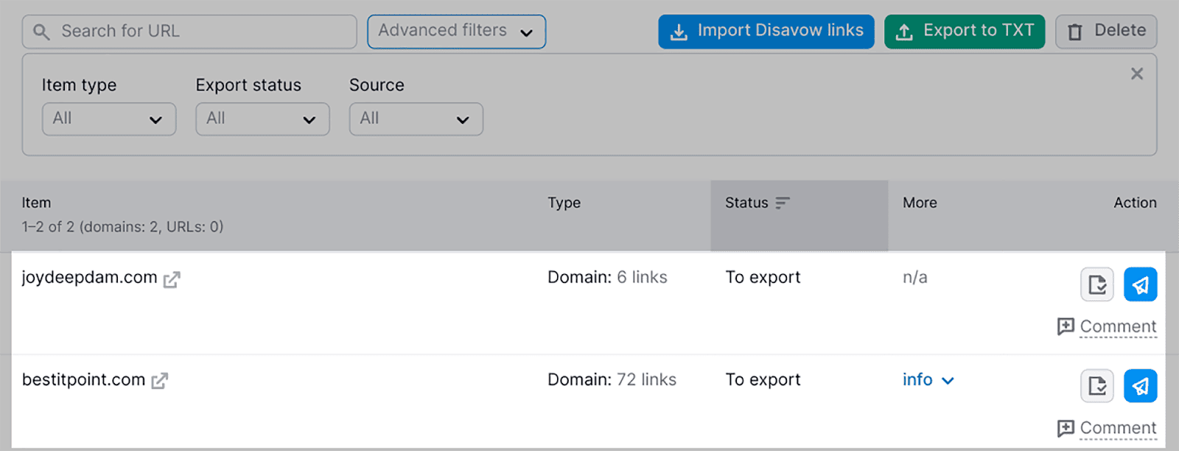
Task: Open external link icon beside bestitpoint.com
Action: point(159,381)
